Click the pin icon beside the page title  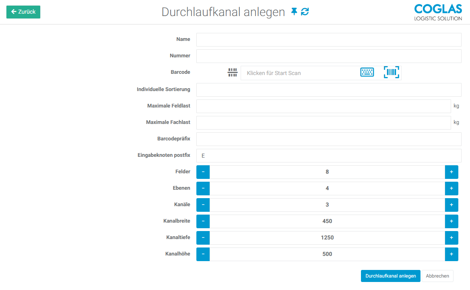294,12
